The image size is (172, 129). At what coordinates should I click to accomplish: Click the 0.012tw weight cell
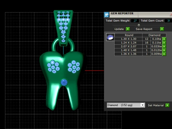pos(157,50)
